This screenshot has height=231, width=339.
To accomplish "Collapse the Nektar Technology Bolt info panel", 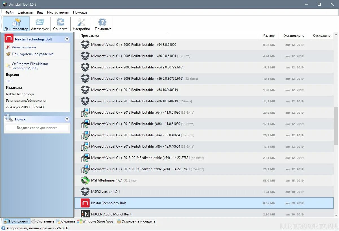I will [x=67, y=39].
